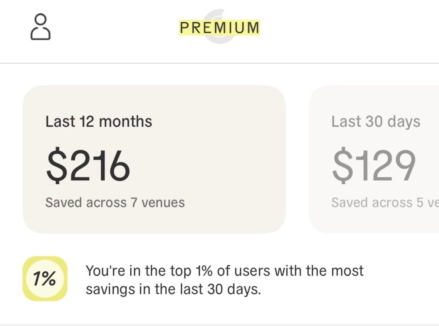Click the number 7 in venues caption
439x326 pixels.
tap(134, 202)
